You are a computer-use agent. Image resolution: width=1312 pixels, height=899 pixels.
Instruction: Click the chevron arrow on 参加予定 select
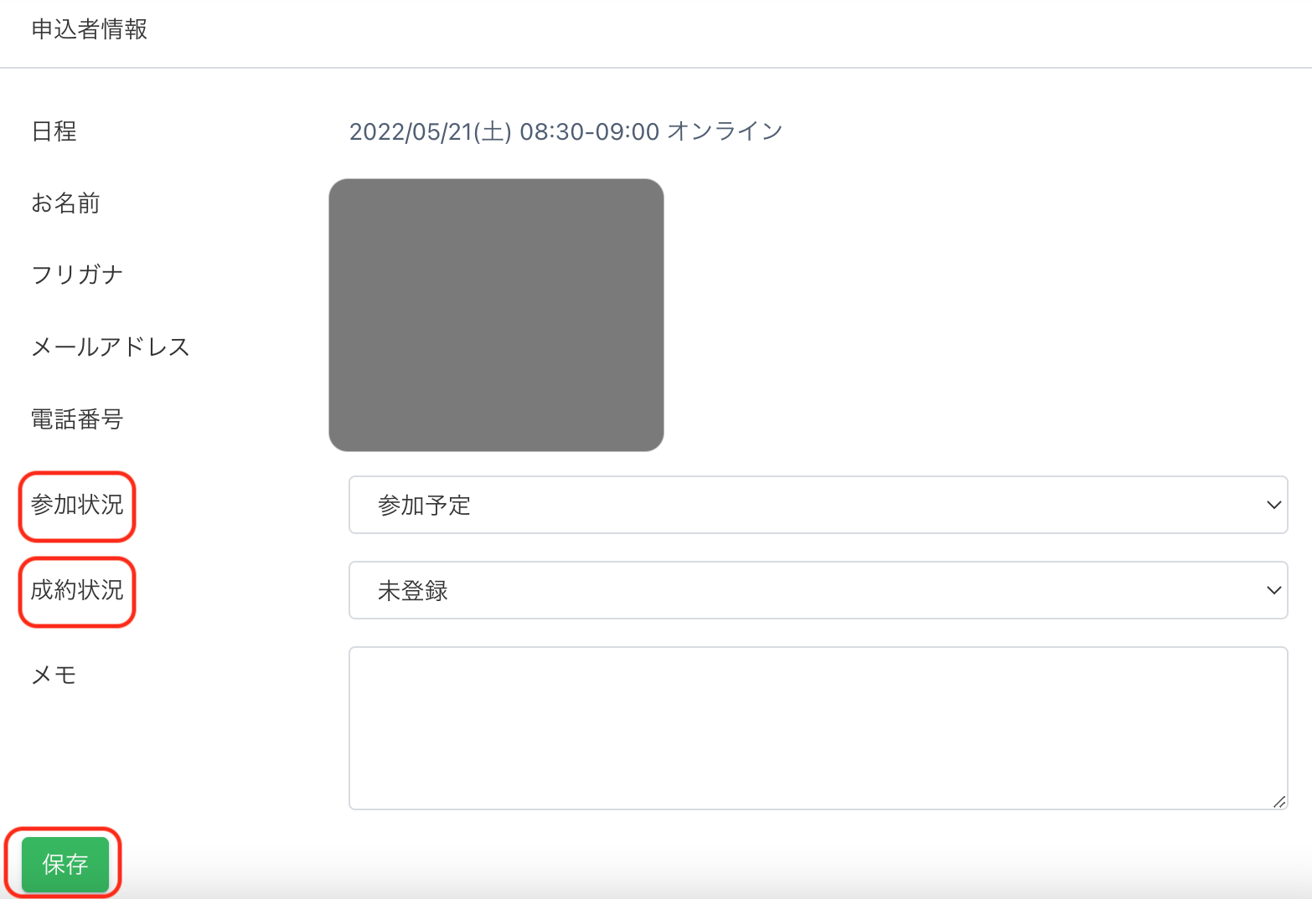click(1273, 505)
